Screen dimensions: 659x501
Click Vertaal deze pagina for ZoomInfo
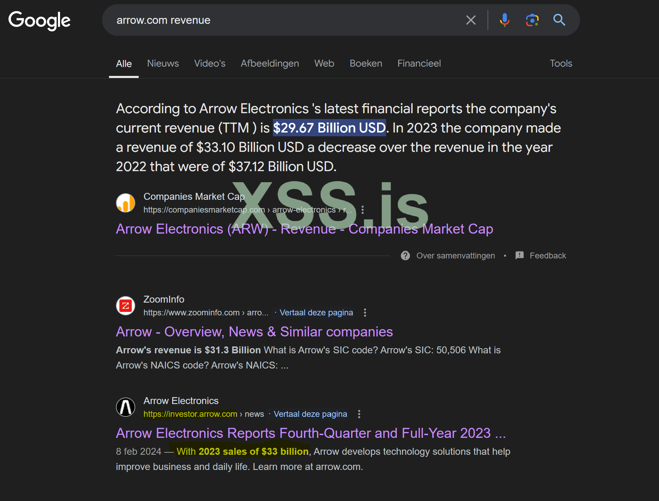[x=316, y=313]
